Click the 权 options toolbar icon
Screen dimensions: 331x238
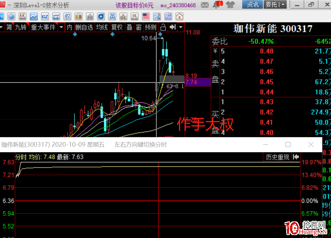[68, 17]
